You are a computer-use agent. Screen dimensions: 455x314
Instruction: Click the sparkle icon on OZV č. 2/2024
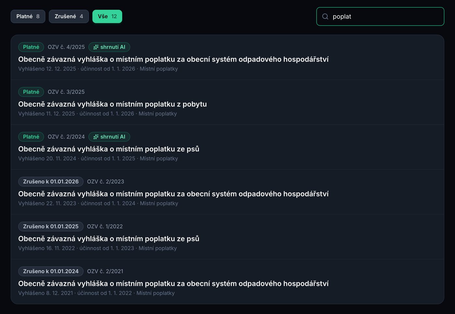tap(96, 137)
